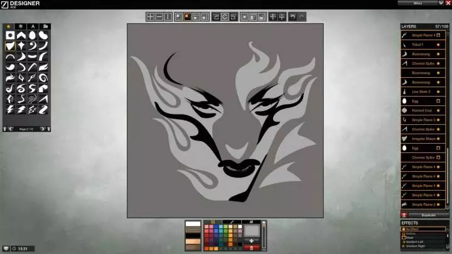This screenshot has width=452, height=254.
Task: Pick the white color swatch bar
Action: click(193, 224)
